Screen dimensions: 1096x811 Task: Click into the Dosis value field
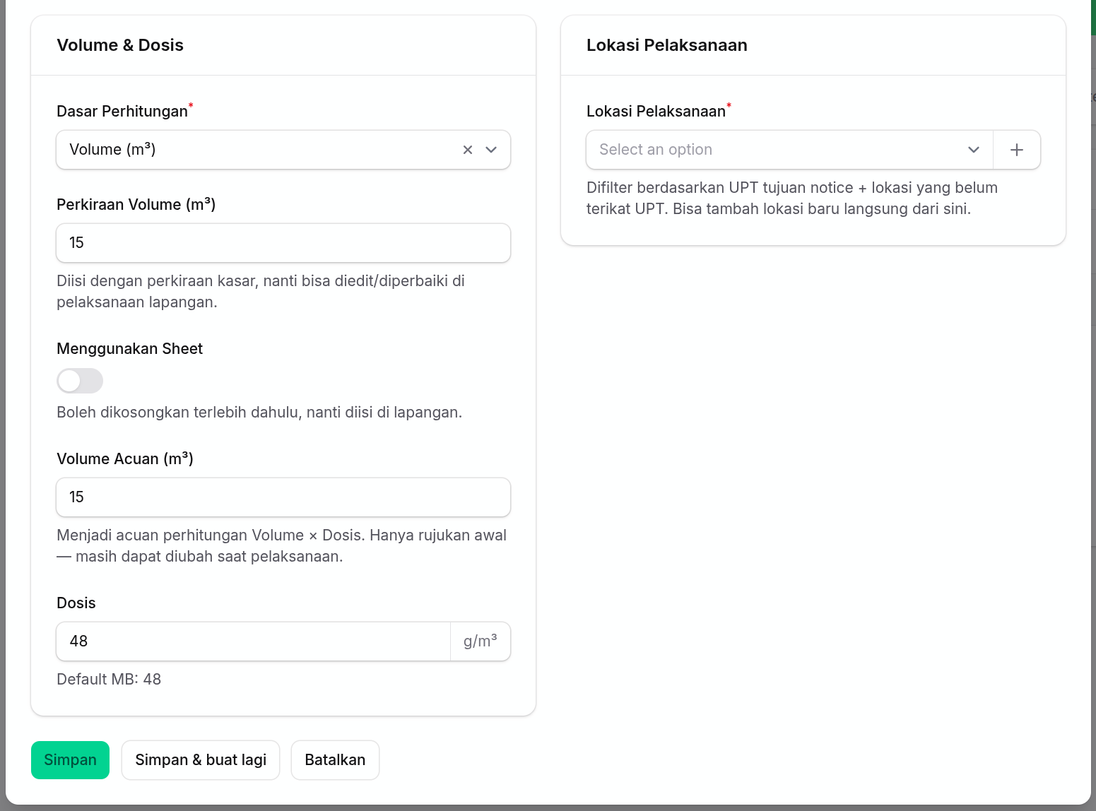[x=253, y=641]
